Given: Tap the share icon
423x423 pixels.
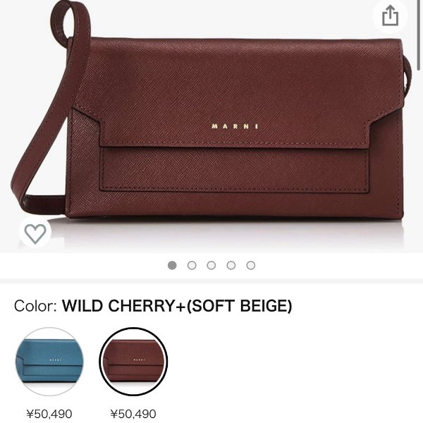Looking at the screenshot, I should tap(390, 16).
